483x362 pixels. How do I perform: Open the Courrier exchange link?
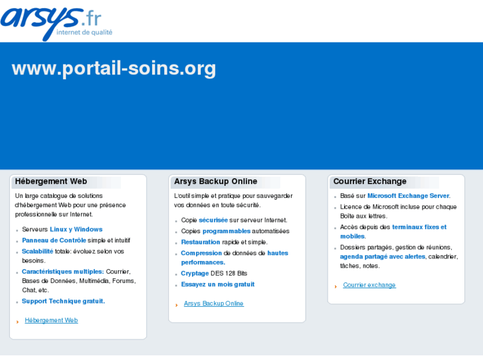coord(369,285)
